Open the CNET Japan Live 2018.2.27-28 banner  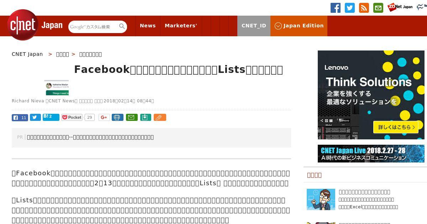[x=371, y=154]
